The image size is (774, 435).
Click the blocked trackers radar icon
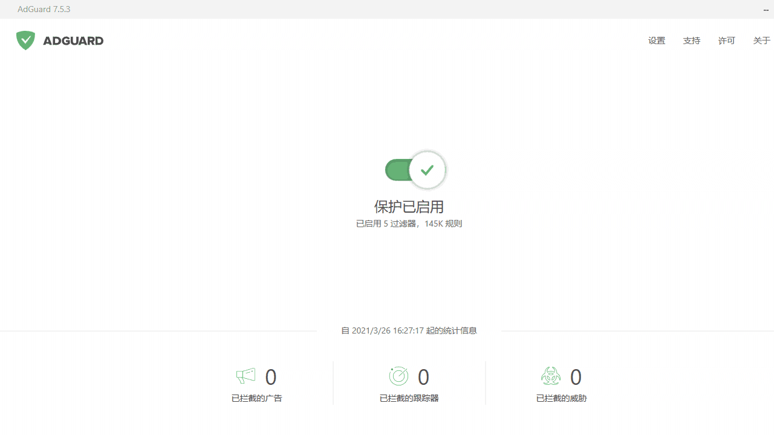pyautogui.click(x=398, y=376)
